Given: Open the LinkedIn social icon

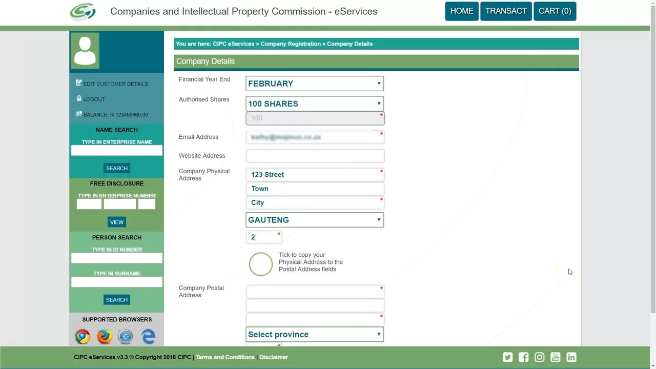Looking at the screenshot, I should tap(571, 357).
